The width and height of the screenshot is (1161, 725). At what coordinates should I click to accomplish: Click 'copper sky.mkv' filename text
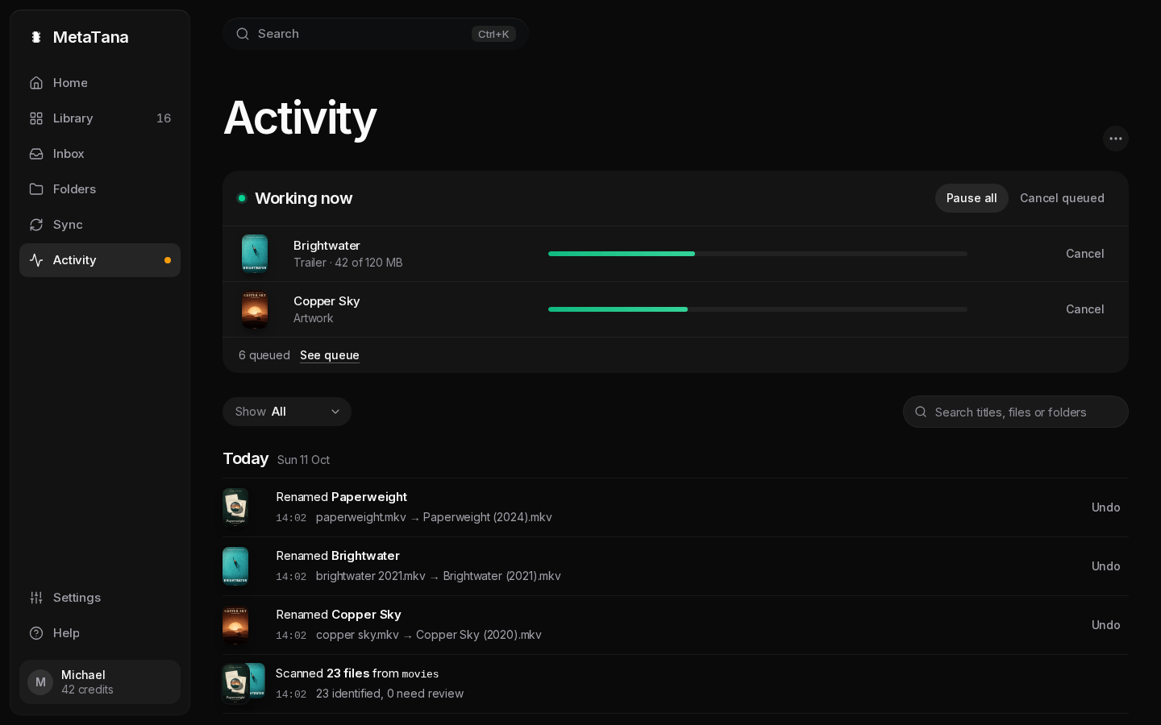(357, 635)
